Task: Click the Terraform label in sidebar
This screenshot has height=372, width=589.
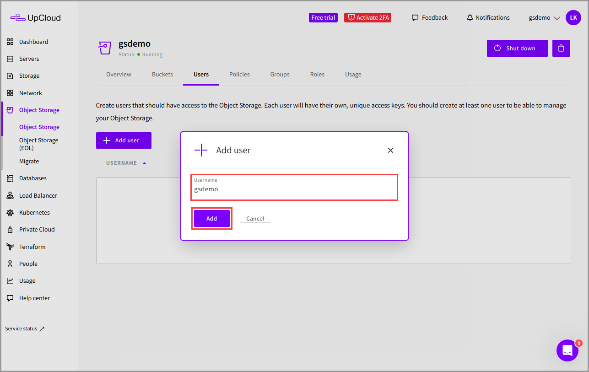Action: tap(32, 247)
